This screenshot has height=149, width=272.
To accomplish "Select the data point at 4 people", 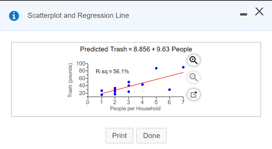I will point(143,85).
